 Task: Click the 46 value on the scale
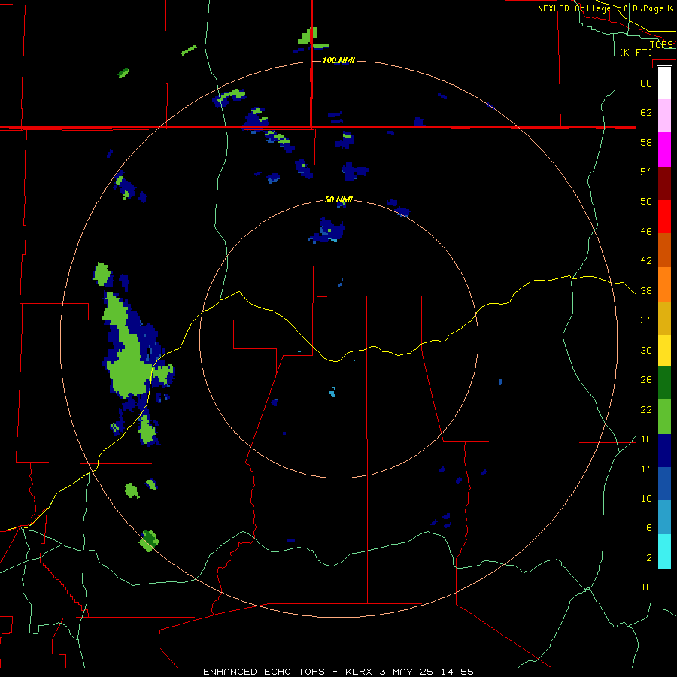coord(646,231)
